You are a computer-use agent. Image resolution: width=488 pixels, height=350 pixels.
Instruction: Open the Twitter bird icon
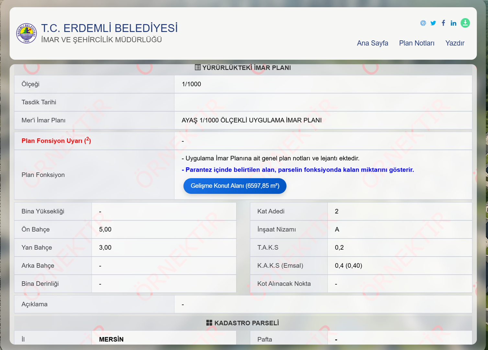tap(433, 23)
